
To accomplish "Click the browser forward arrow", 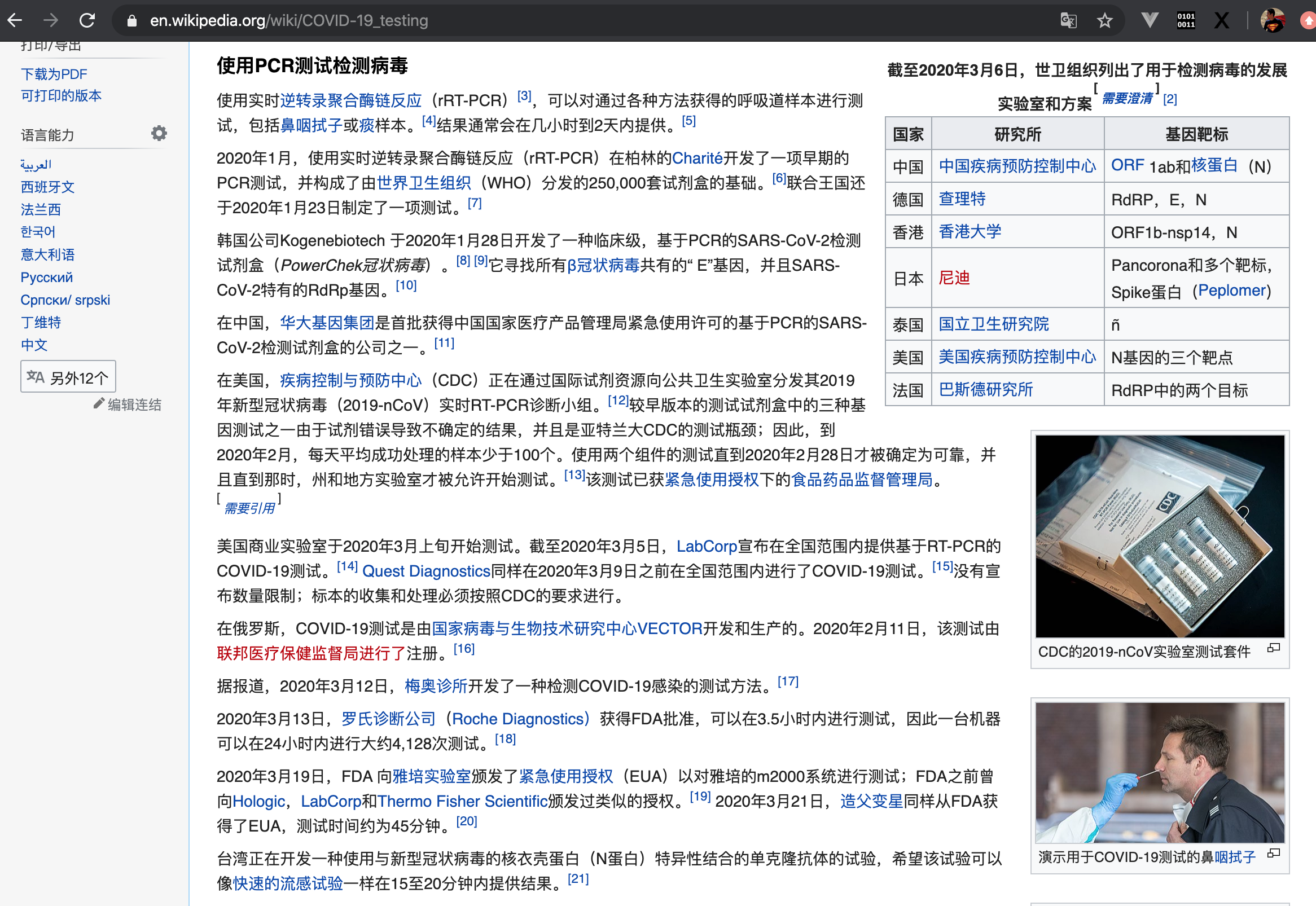I will click(51, 21).
